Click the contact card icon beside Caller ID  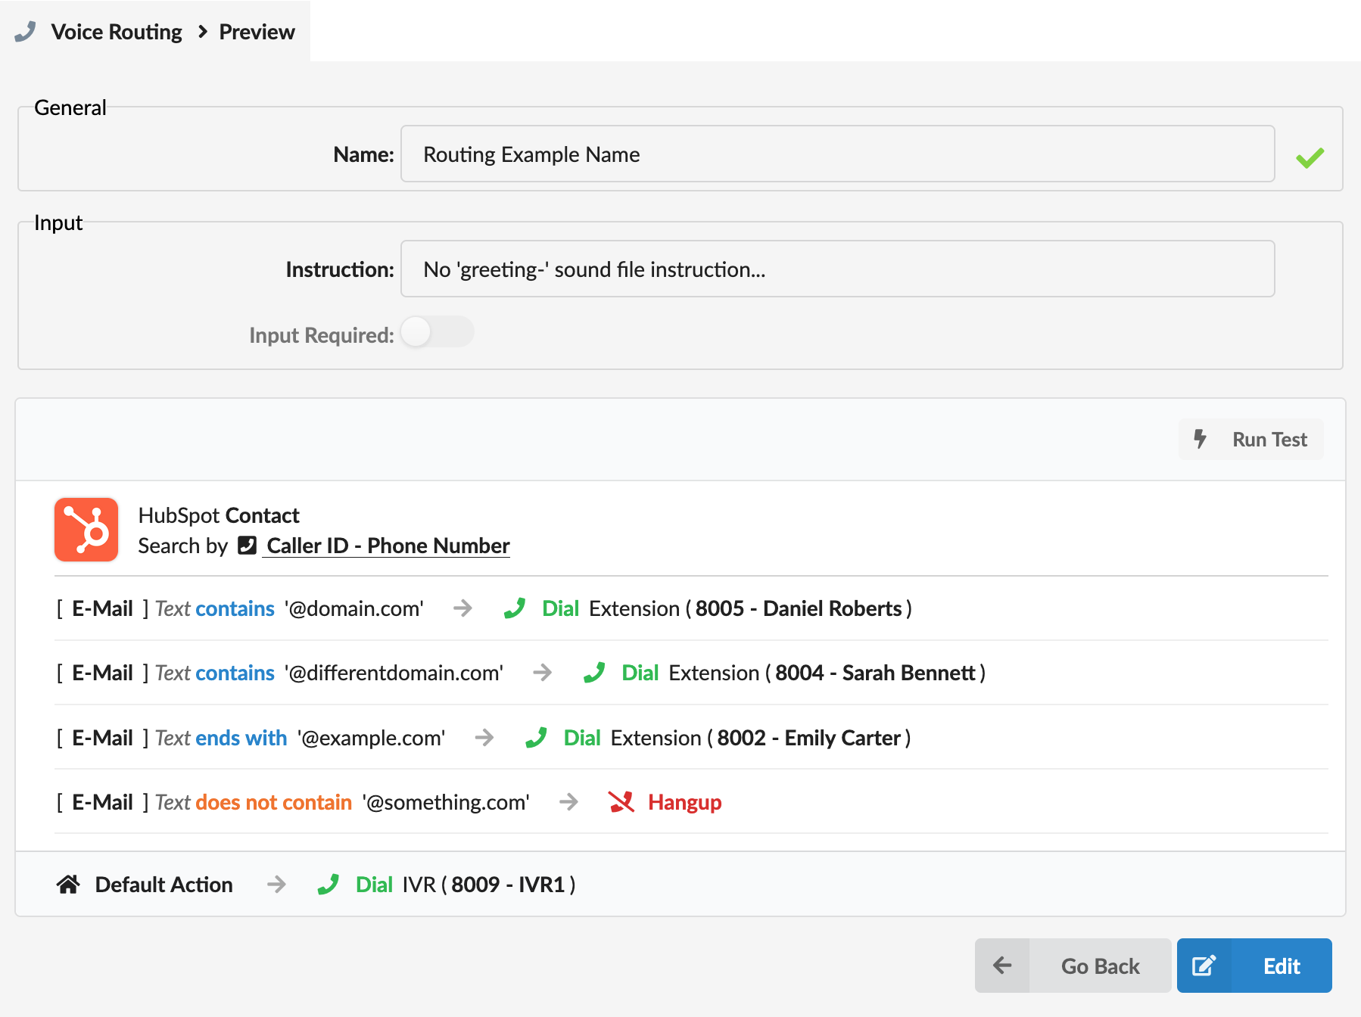click(x=247, y=546)
